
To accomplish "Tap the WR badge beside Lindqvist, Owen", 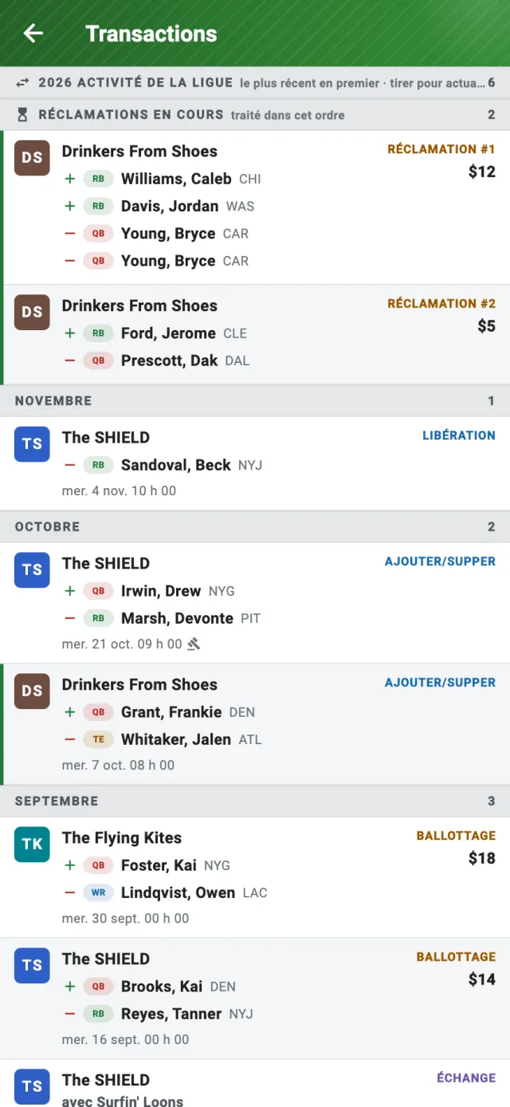I will point(98,892).
